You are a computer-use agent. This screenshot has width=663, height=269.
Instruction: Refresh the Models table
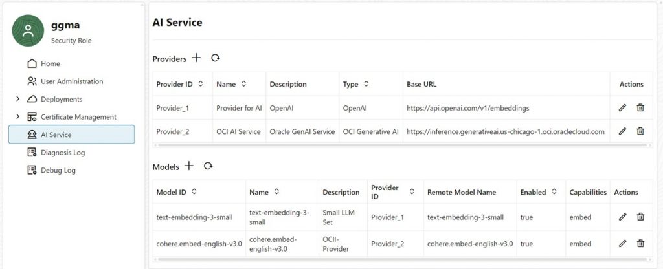point(208,166)
